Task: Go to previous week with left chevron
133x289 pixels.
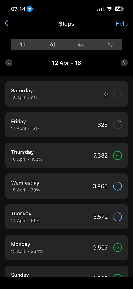Action: coord(9,63)
